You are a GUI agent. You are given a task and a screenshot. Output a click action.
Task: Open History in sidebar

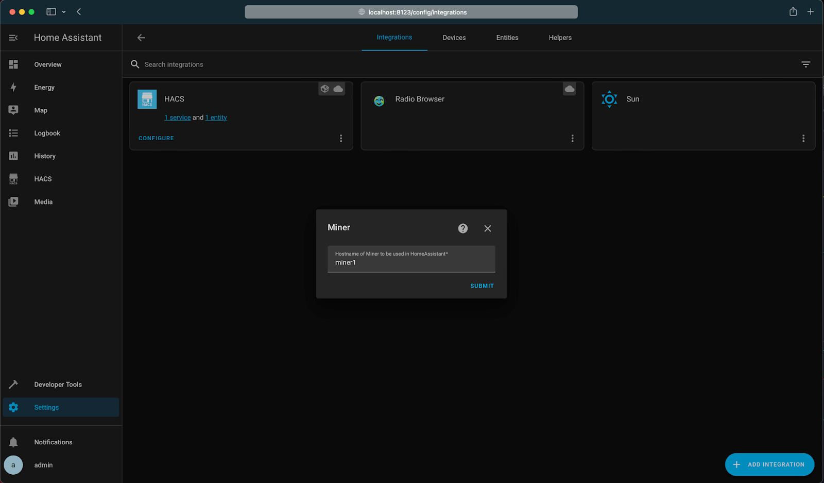click(x=61, y=156)
